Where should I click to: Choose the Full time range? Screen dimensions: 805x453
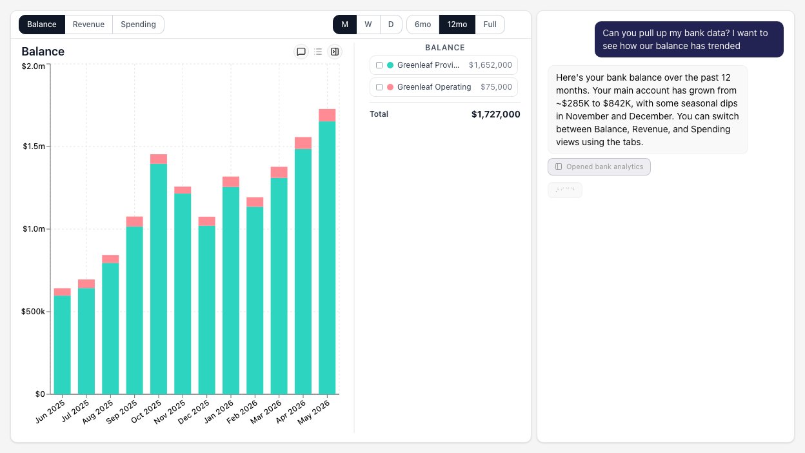click(490, 25)
